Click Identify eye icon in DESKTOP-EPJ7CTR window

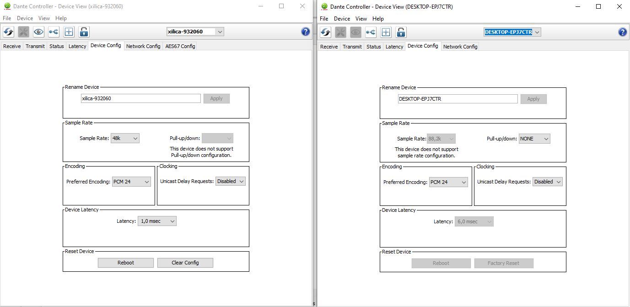tap(355, 32)
